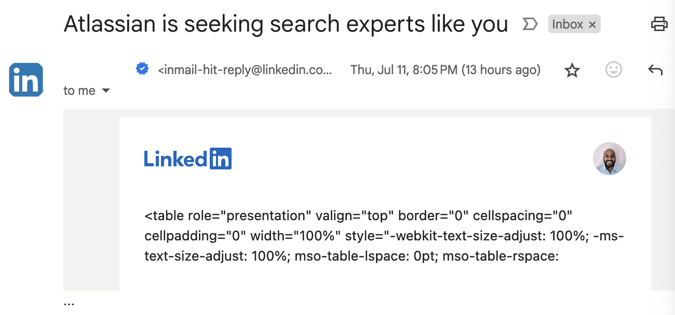This screenshot has width=675, height=315.
Task: Remove the Inbox label with its X
Action: [592, 24]
